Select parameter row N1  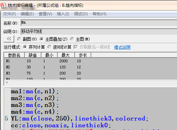(x=91, y=61)
